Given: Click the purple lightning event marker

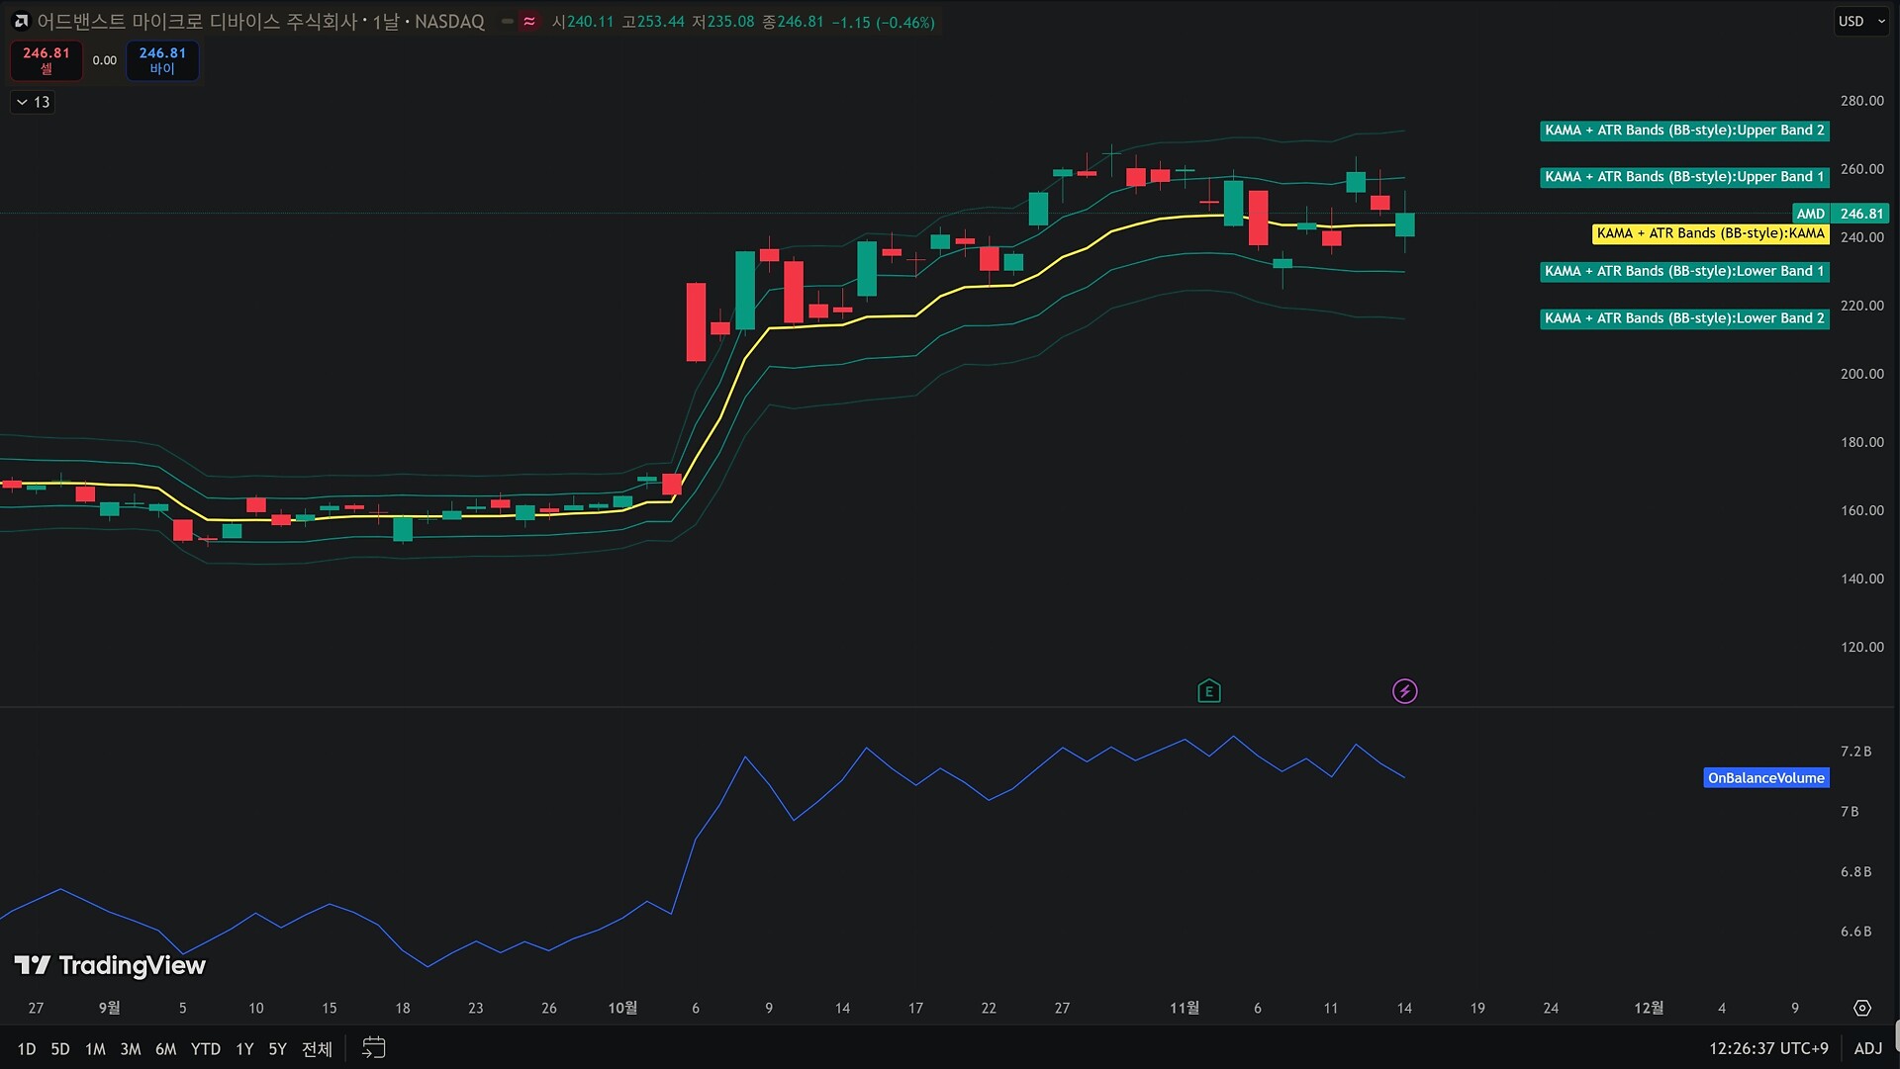Looking at the screenshot, I should click(x=1404, y=691).
